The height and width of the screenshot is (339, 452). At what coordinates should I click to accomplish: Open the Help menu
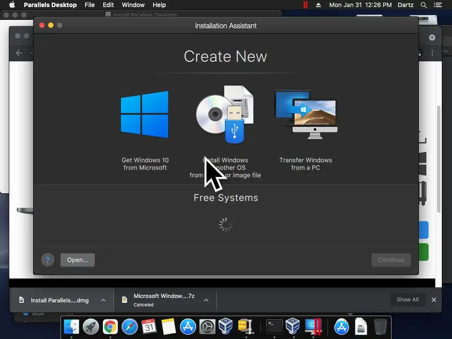[x=159, y=5]
